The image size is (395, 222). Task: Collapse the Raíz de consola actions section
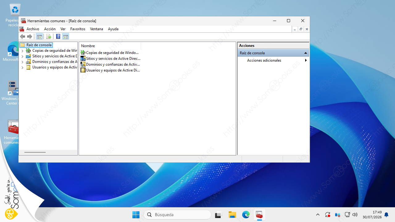coord(306,53)
